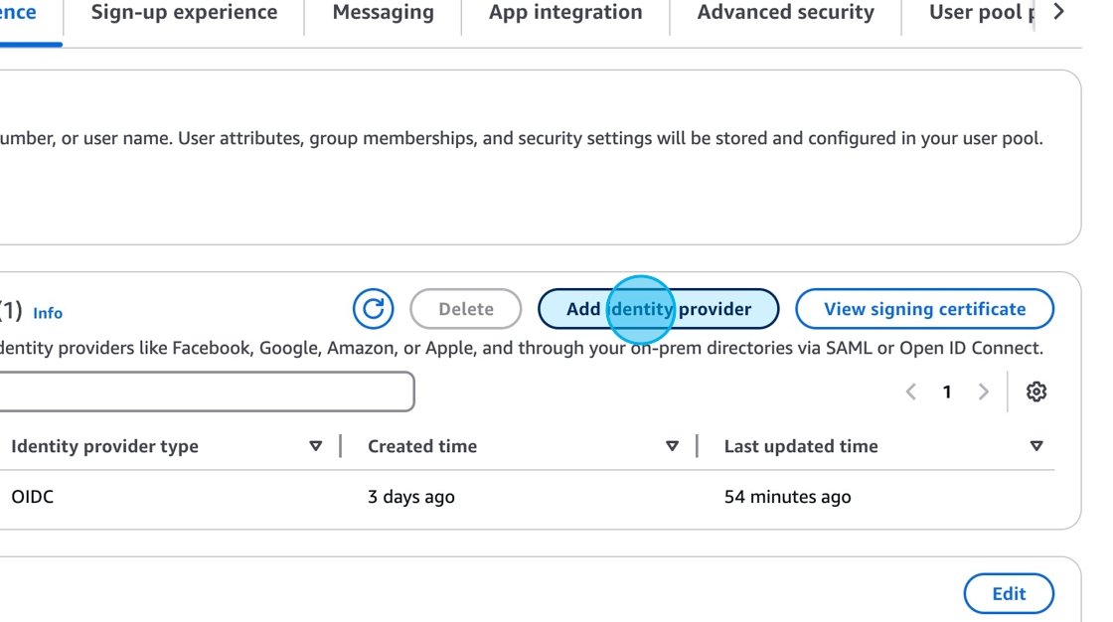Select the Sign-in experience tab
Screen dimensions: 1113x622
tap(19, 13)
